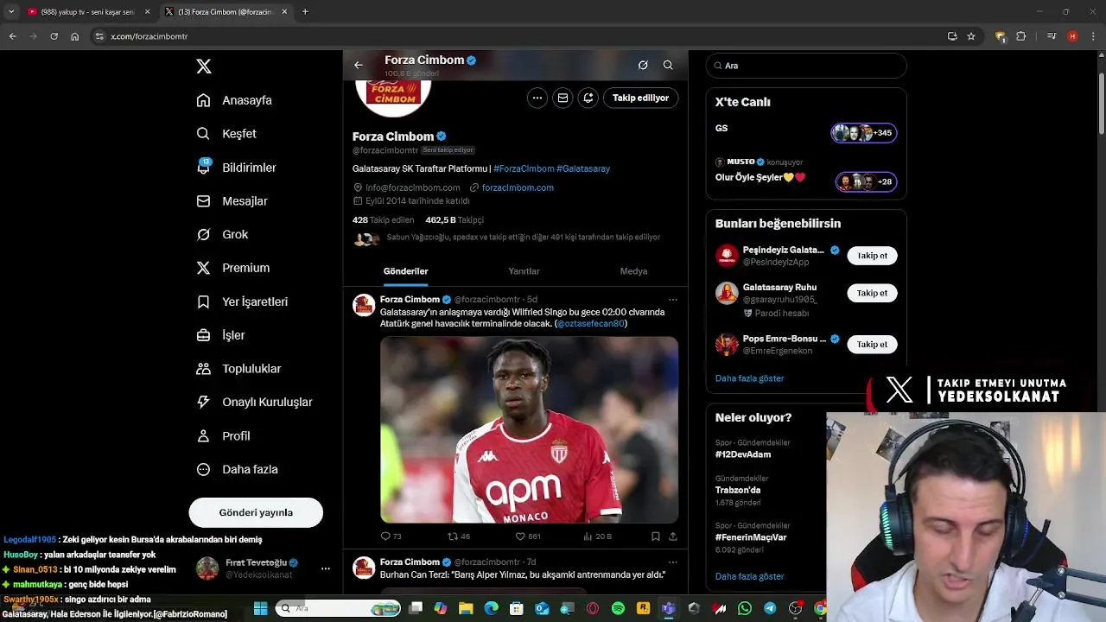This screenshot has height=622, width=1106.
Task: Reload the page in Chrome
Action: click(54, 36)
